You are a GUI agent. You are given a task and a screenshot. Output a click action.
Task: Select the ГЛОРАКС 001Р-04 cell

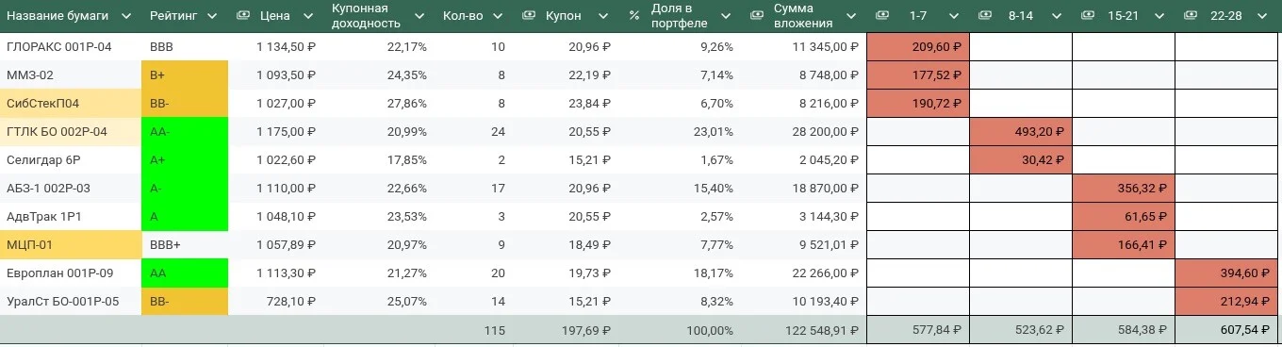coord(70,46)
